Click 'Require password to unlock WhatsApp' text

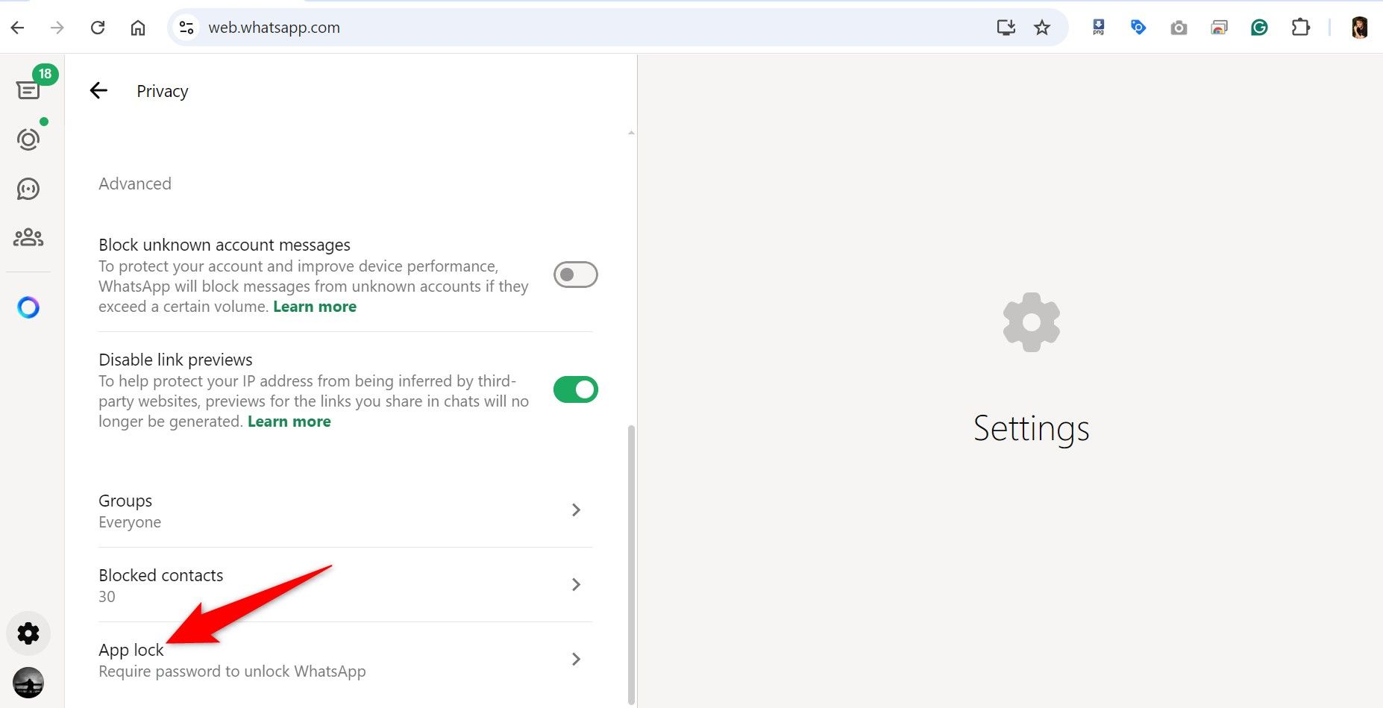click(232, 671)
